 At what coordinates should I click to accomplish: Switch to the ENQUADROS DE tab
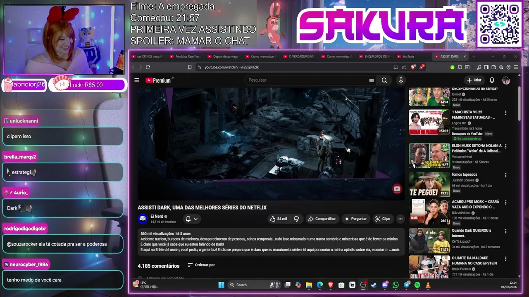click(x=375, y=57)
